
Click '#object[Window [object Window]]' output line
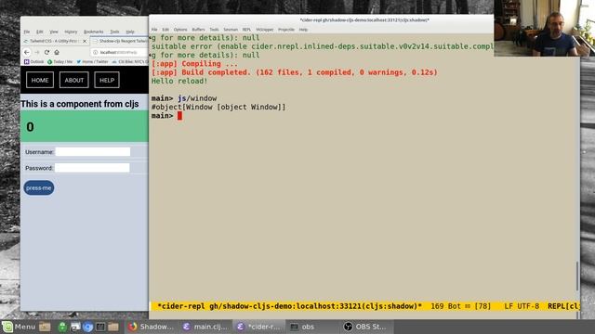point(218,108)
